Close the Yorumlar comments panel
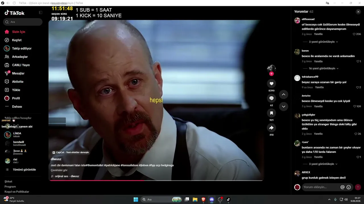 click(x=358, y=12)
